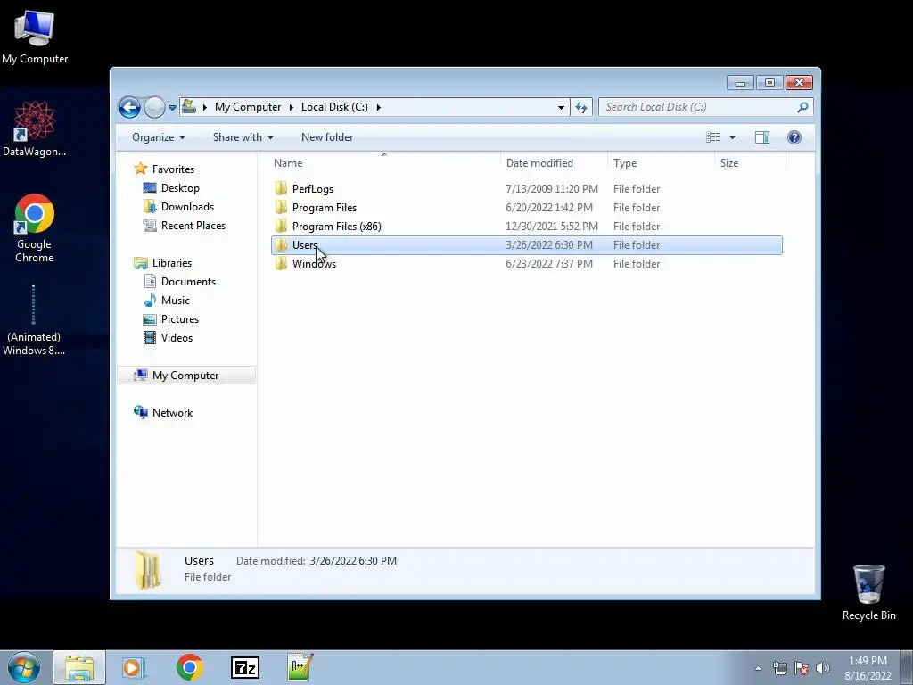Select (Animated) Windows 8 desktop icon
The height and width of the screenshot is (685, 913).
[33, 320]
